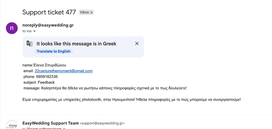Click the "to me" recipient text
The image size is (272, 129).
pyautogui.click(x=27, y=31)
